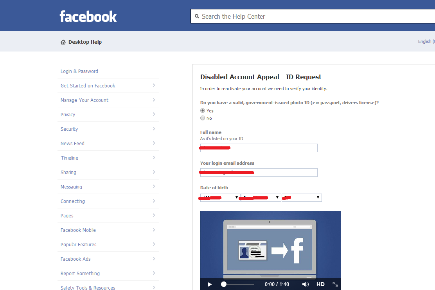435x290 pixels.
Task: Open Safety Tools & Resources topic
Action: coord(88,288)
